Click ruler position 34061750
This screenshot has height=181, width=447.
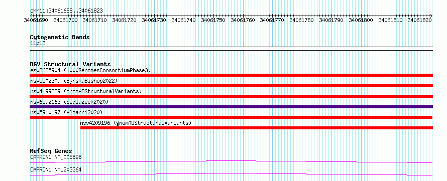(x=213, y=20)
